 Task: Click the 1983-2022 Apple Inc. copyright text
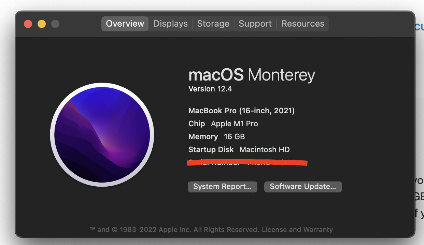point(174,230)
